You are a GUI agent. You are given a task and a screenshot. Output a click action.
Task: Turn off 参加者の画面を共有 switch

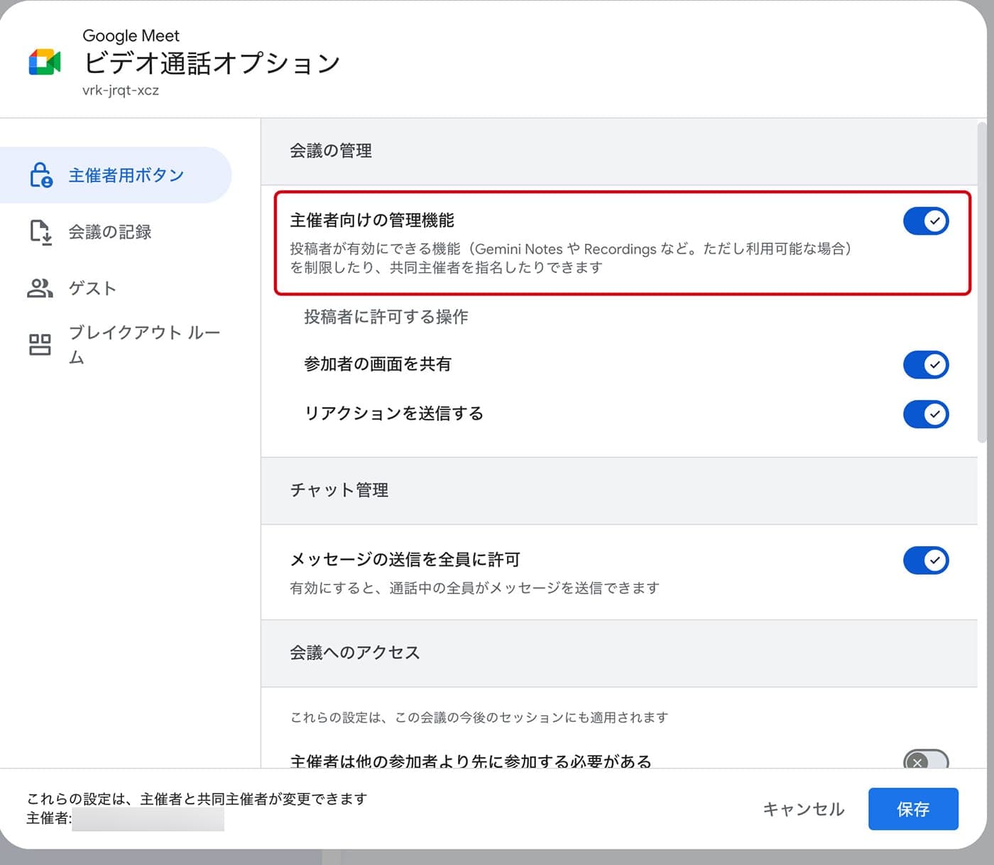coord(925,365)
